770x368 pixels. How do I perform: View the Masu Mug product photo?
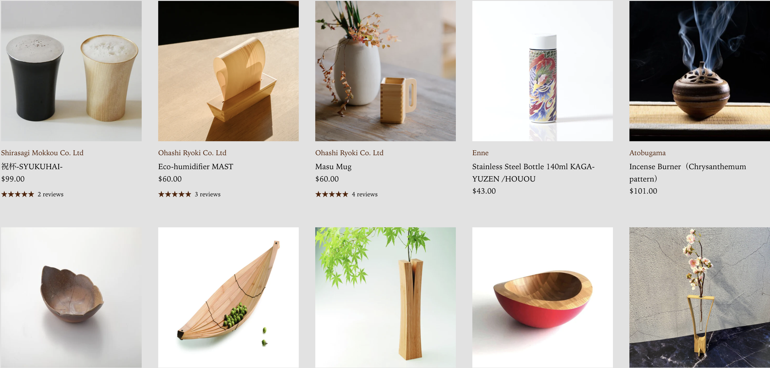385,71
